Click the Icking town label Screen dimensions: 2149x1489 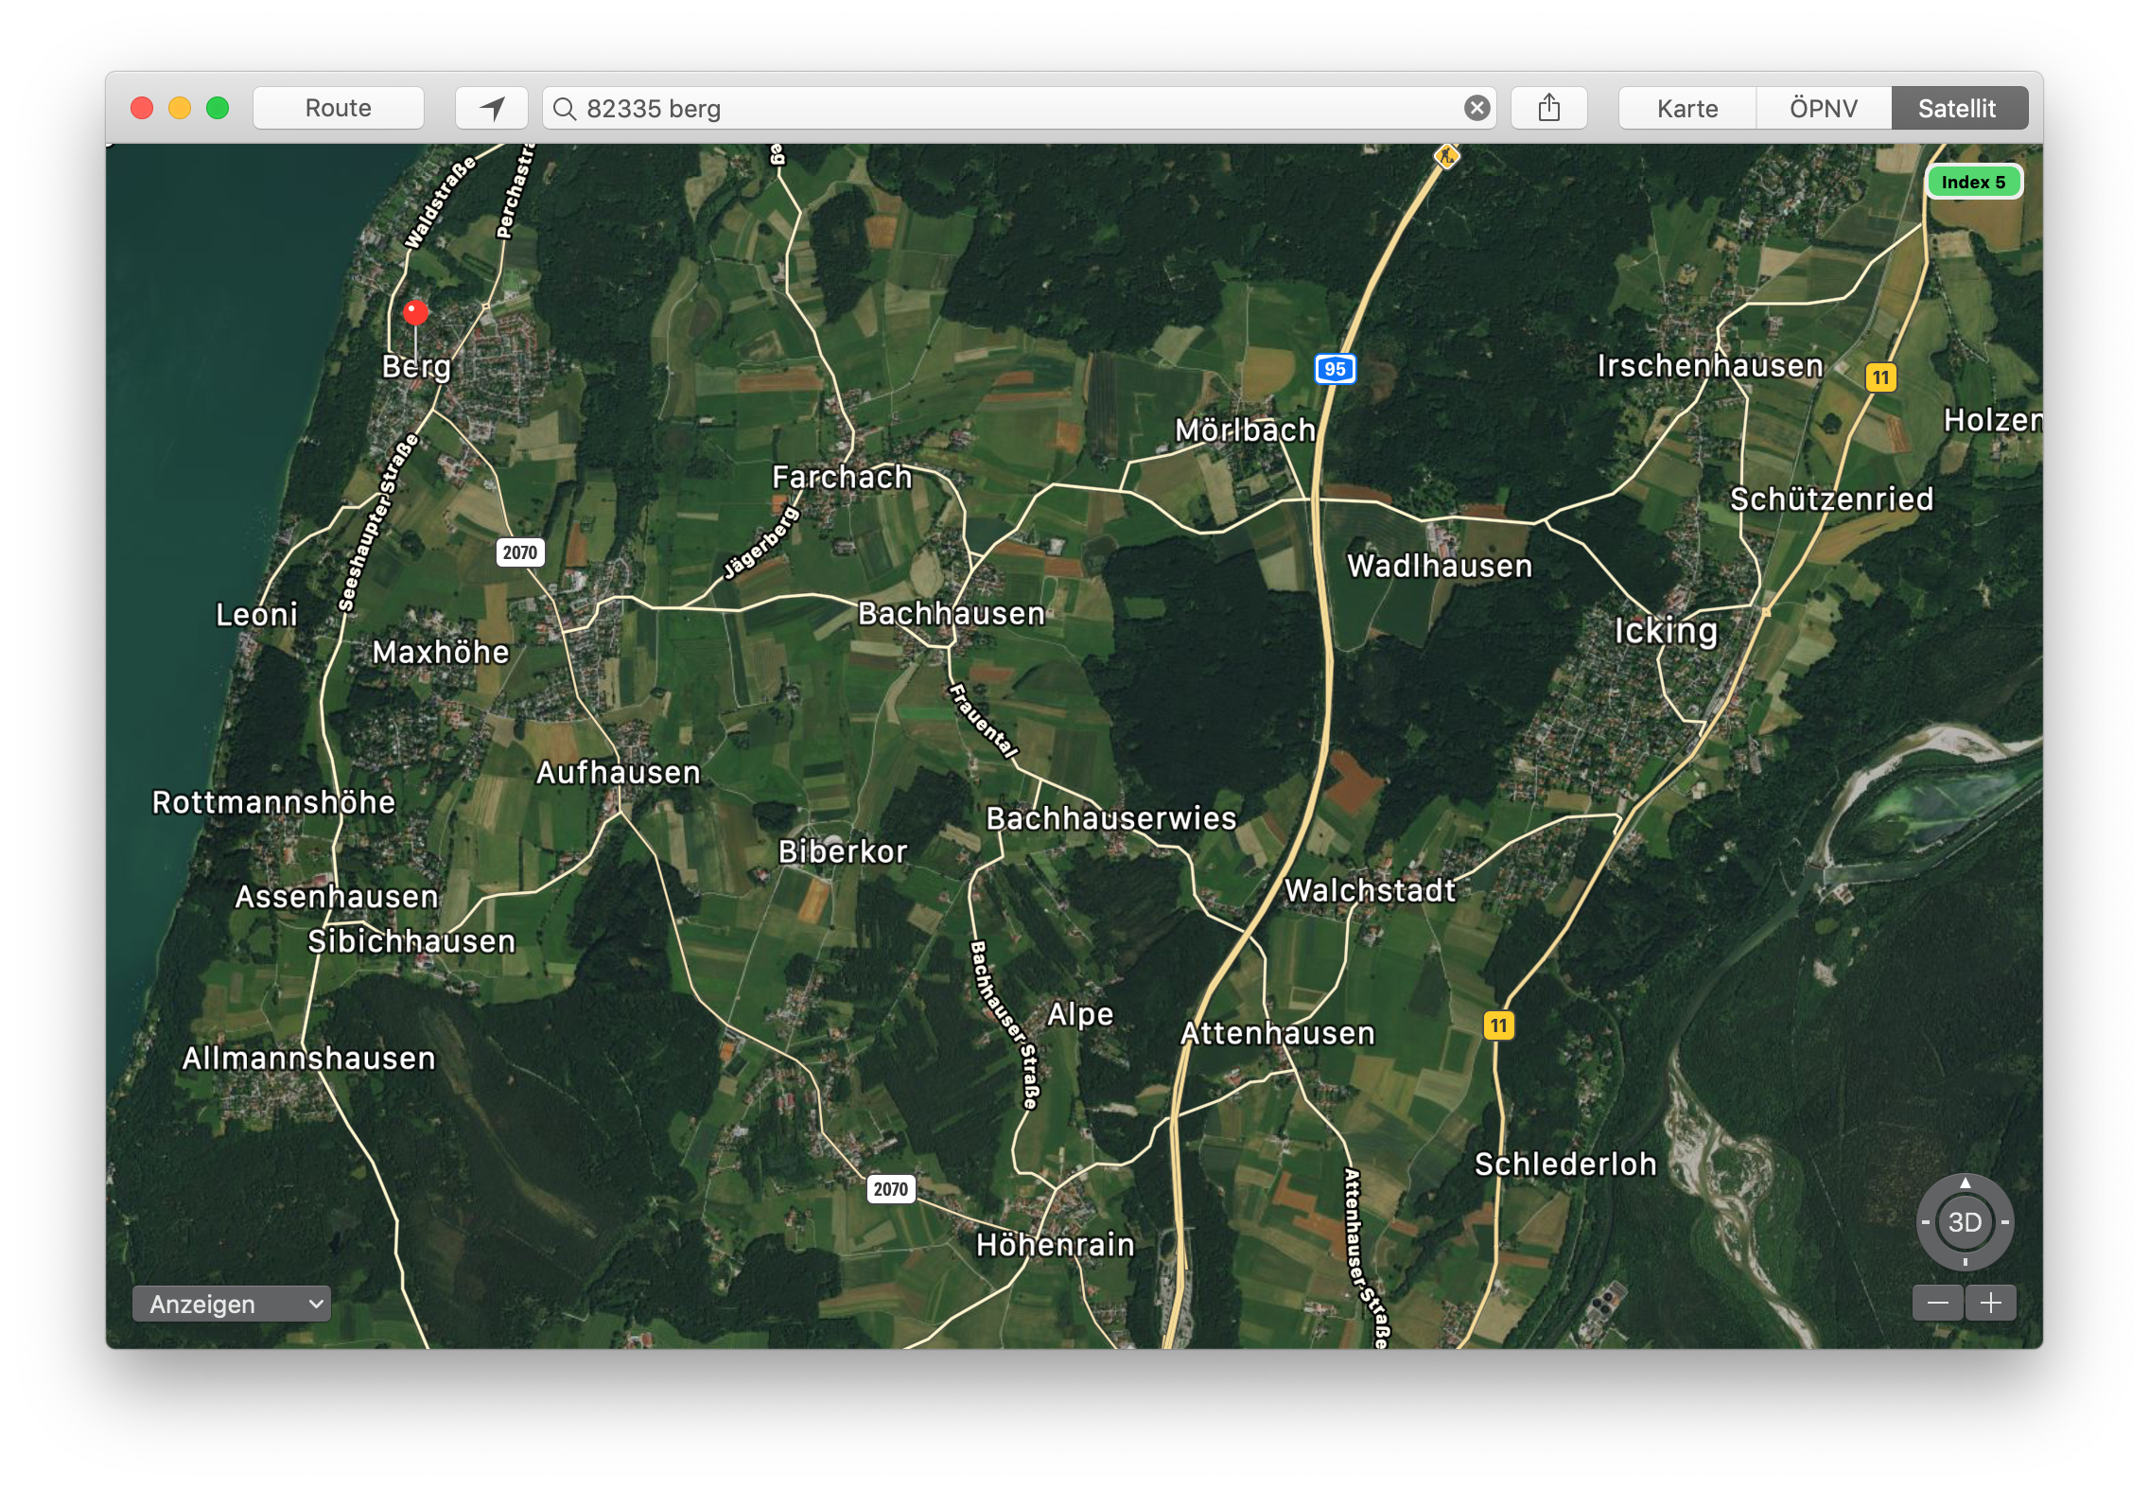[x=1665, y=630]
